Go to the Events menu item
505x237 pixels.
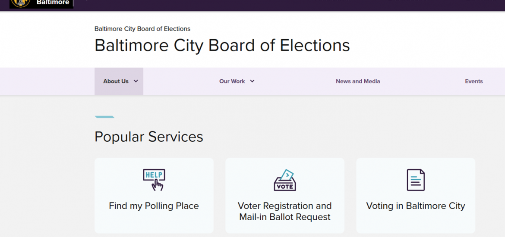point(473,81)
